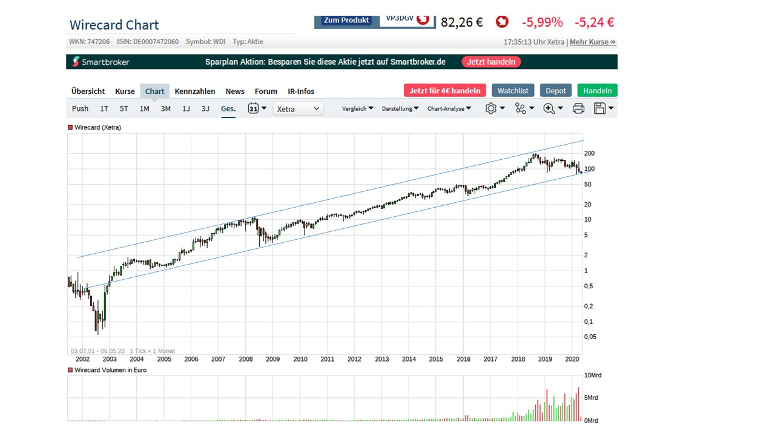This screenshot has width=775, height=436.
Task: Click the Jetzt für 4€ handeln button
Action: [445, 90]
